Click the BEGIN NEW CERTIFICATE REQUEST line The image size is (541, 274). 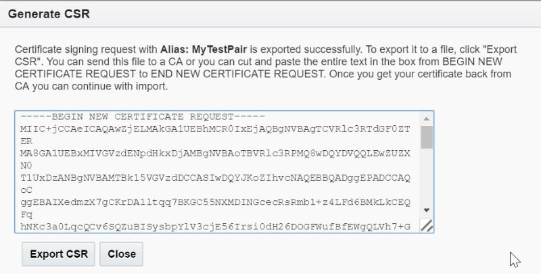coord(143,116)
